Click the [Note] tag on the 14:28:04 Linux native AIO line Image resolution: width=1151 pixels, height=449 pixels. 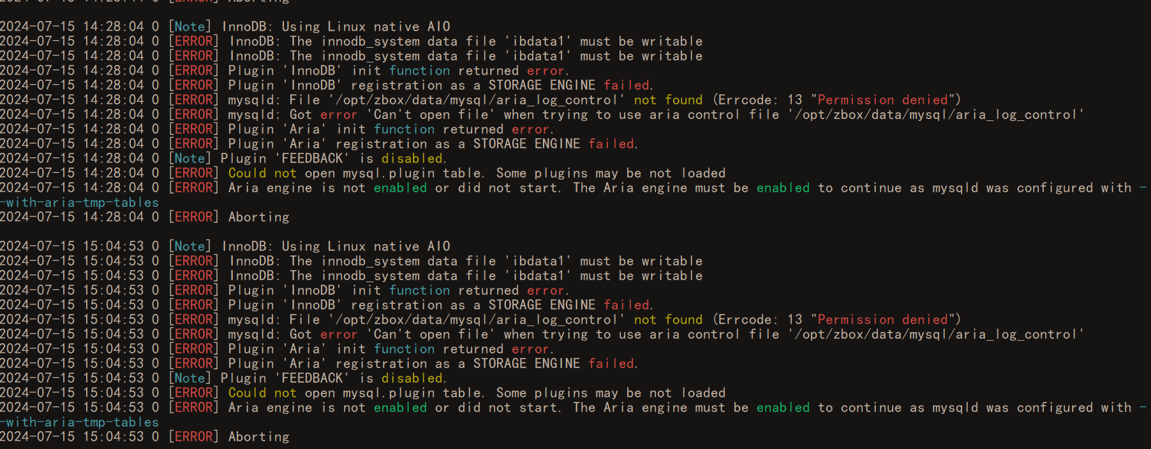tap(190, 27)
